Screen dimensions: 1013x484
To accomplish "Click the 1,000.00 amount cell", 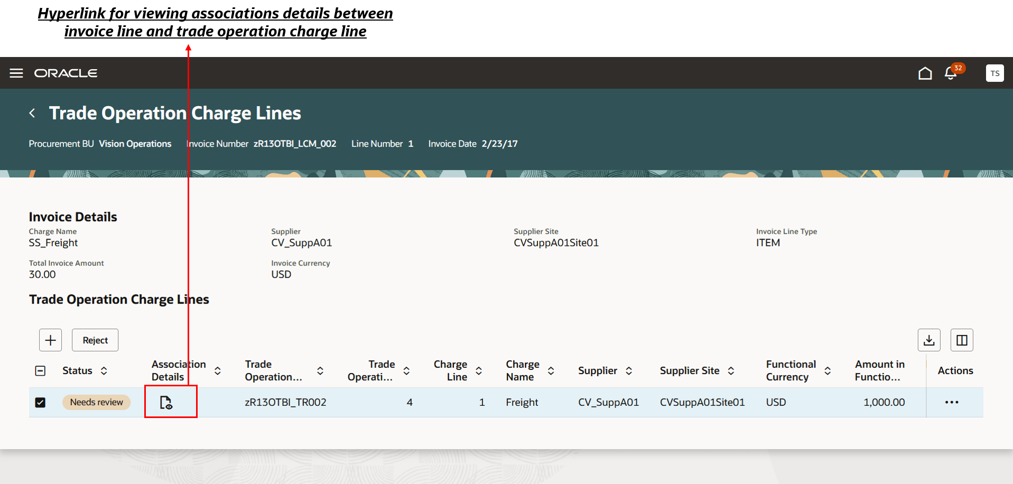I will click(884, 402).
